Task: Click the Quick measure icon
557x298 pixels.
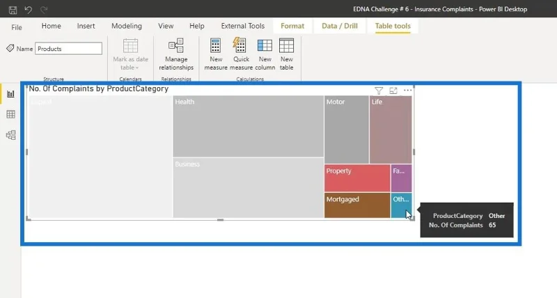Action: (241, 45)
